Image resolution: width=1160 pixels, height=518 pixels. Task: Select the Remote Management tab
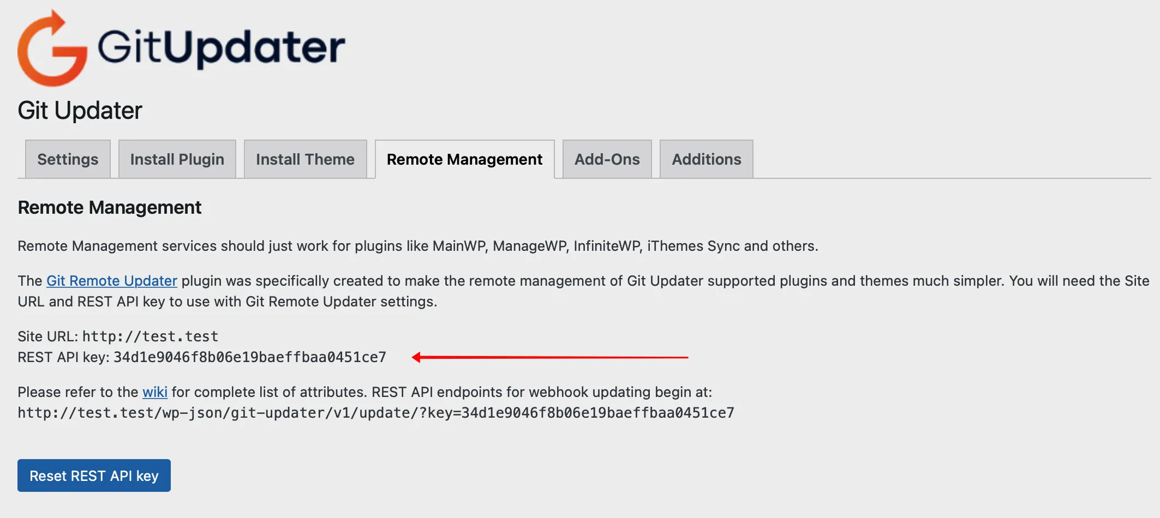[x=464, y=159]
